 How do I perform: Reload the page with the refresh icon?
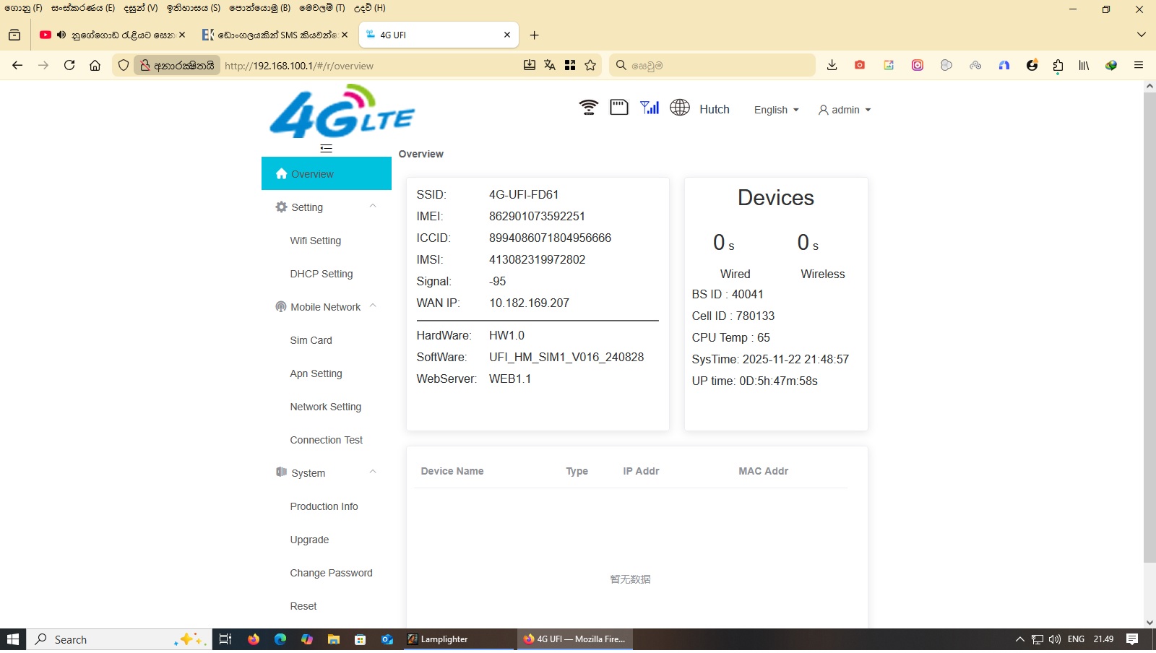[x=69, y=65]
